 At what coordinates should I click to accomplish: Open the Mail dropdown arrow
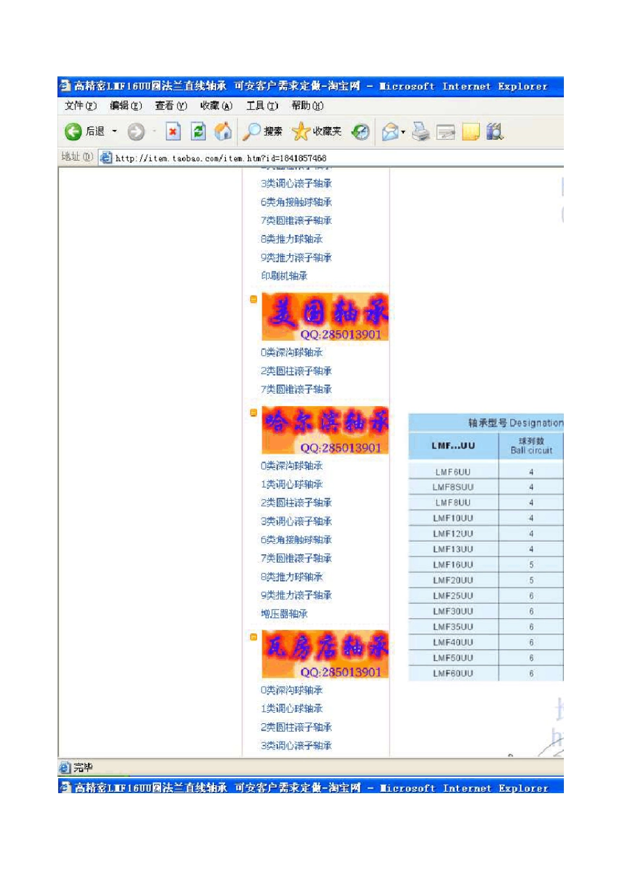pyautogui.click(x=403, y=133)
